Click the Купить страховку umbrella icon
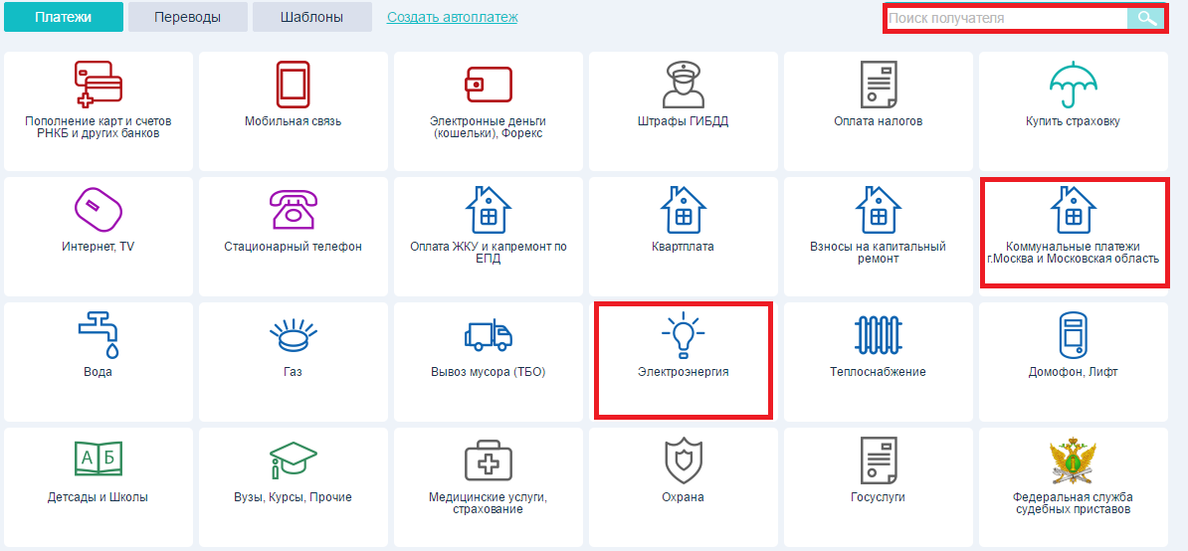 (x=1073, y=85)
